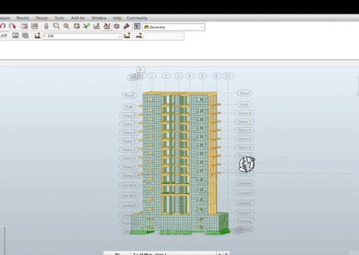This screenshot has height=255, width=359.
Task: Open the Help menu
Action: [117, 18]
